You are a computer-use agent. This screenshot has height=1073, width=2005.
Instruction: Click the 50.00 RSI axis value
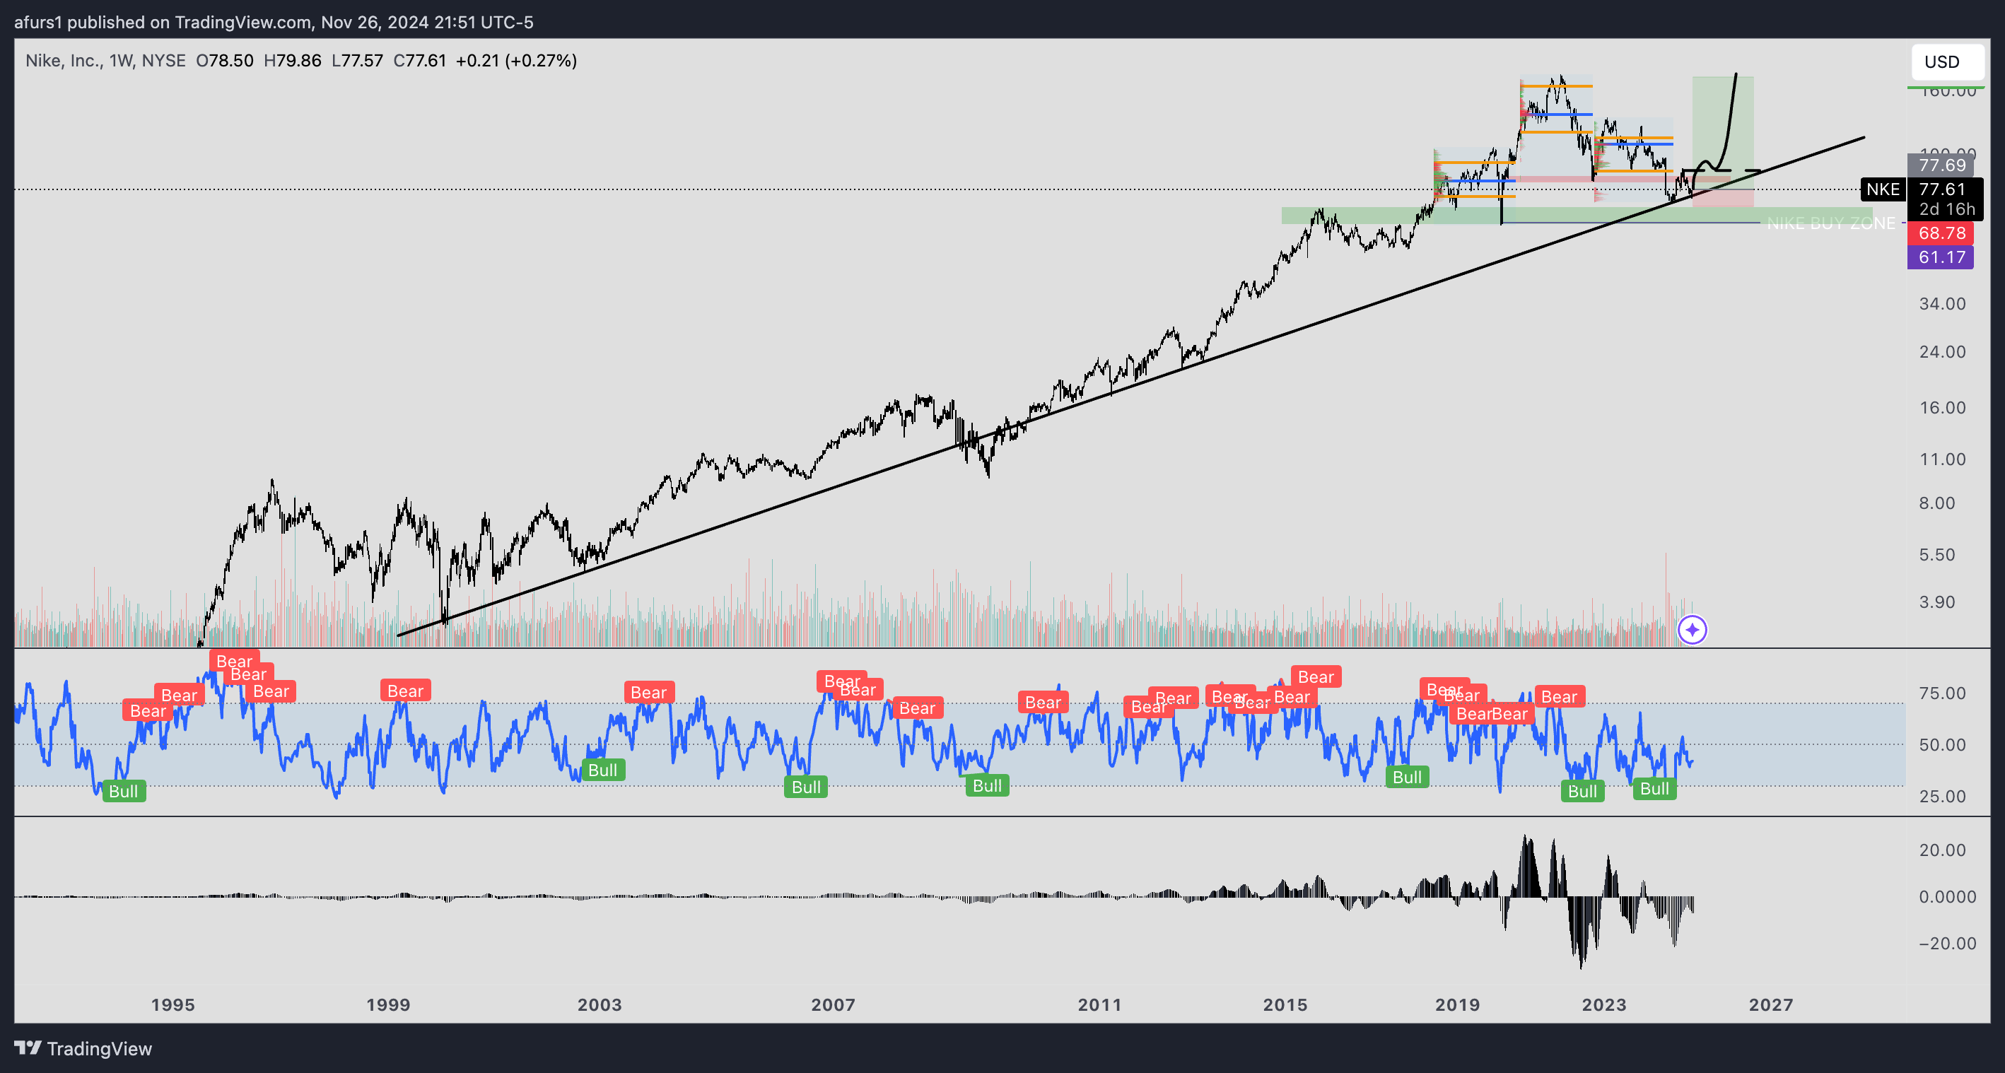(1942, 744)
